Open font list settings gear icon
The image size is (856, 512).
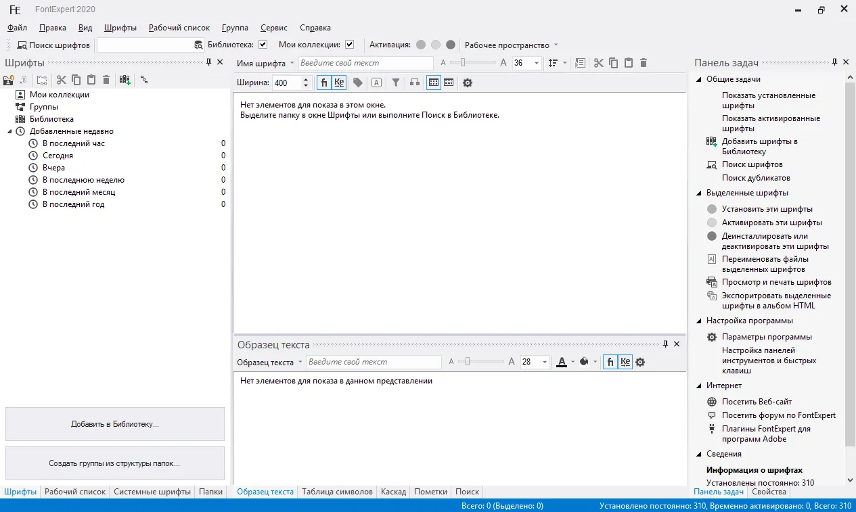click(467, 83)
